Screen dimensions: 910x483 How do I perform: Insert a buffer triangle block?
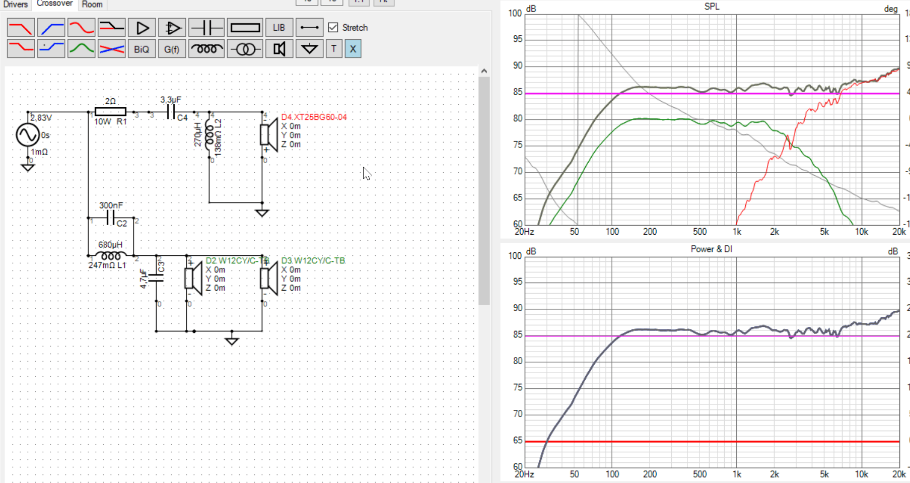[x=142, y=28]
